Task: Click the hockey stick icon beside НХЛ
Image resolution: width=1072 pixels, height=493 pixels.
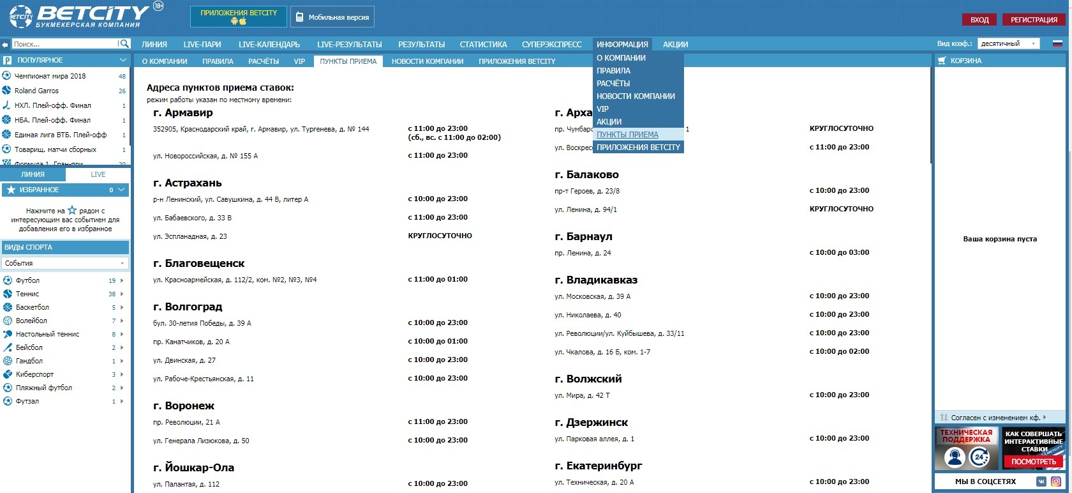Action: pyautogui.click(x=7, y=105)
